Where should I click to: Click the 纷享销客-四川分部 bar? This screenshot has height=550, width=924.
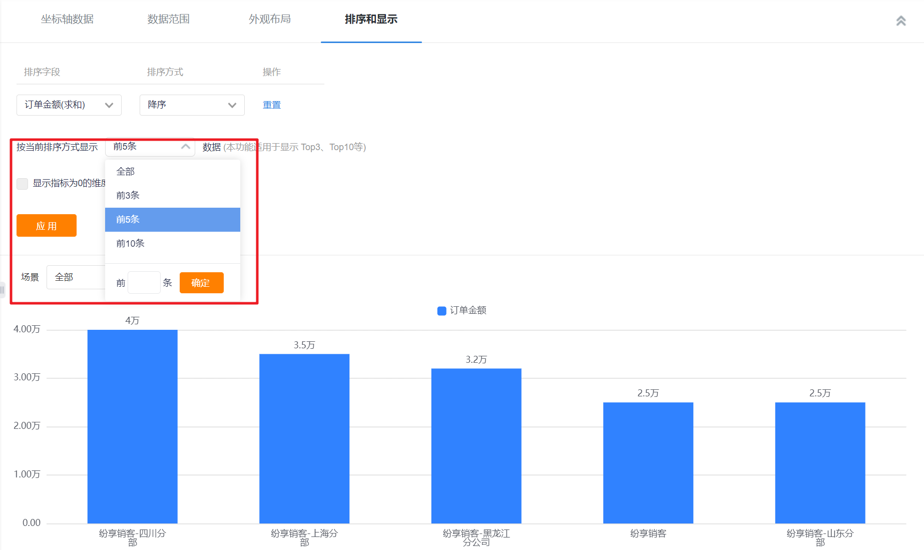[133, 427]
